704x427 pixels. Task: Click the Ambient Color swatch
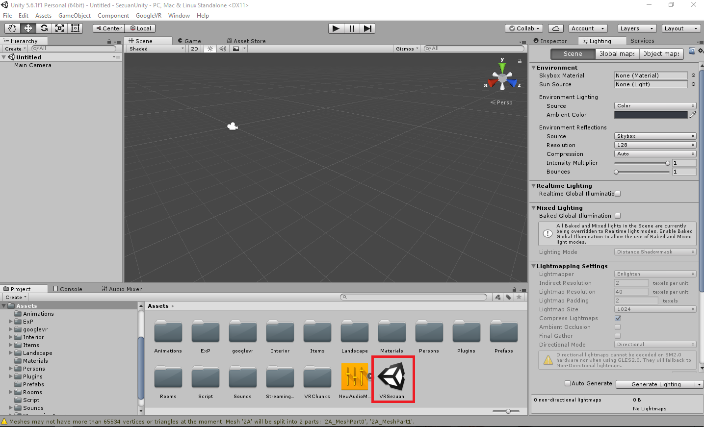tap(651, 115)
